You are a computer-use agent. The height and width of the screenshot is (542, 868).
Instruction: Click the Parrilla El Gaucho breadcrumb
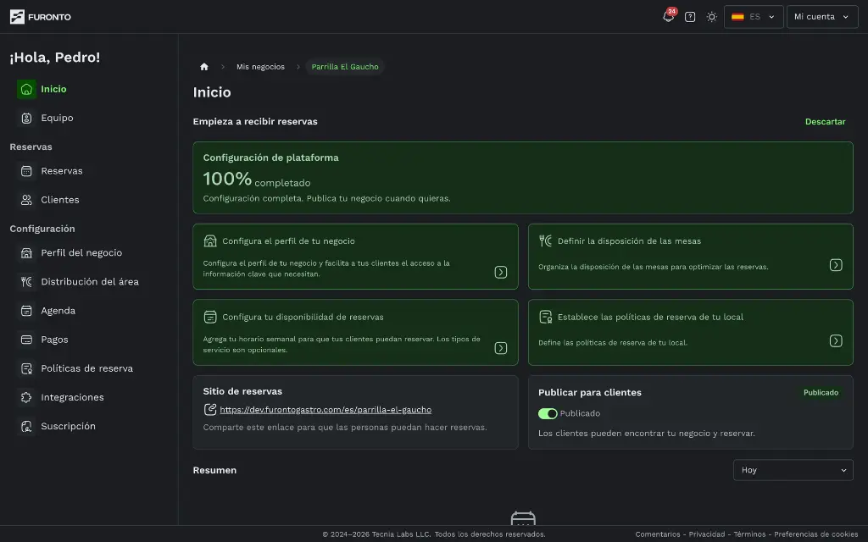345,66
